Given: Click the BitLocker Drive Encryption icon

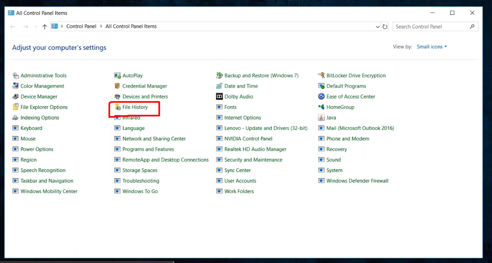Looking at the screenshot, I should (x=321, y=76).
